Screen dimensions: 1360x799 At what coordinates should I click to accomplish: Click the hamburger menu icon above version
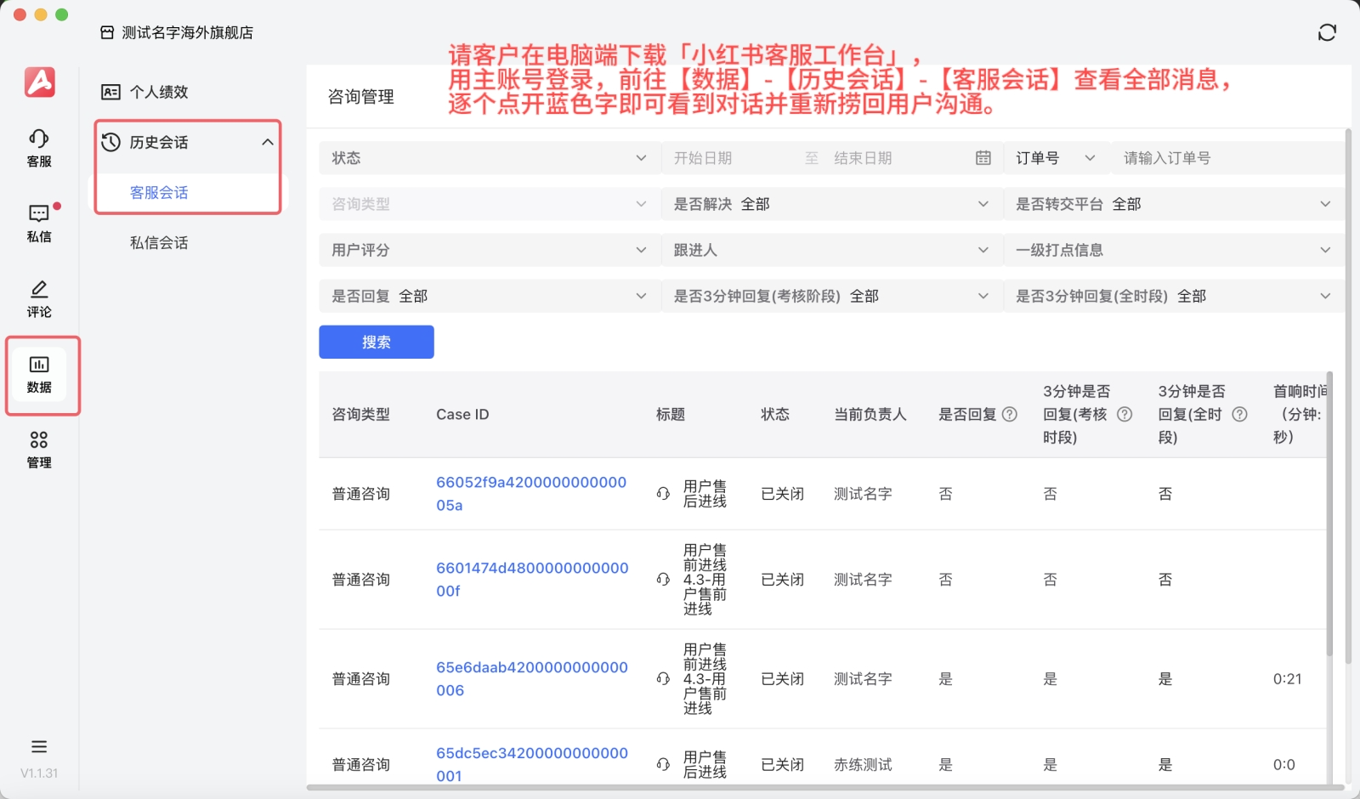(39, 746)
